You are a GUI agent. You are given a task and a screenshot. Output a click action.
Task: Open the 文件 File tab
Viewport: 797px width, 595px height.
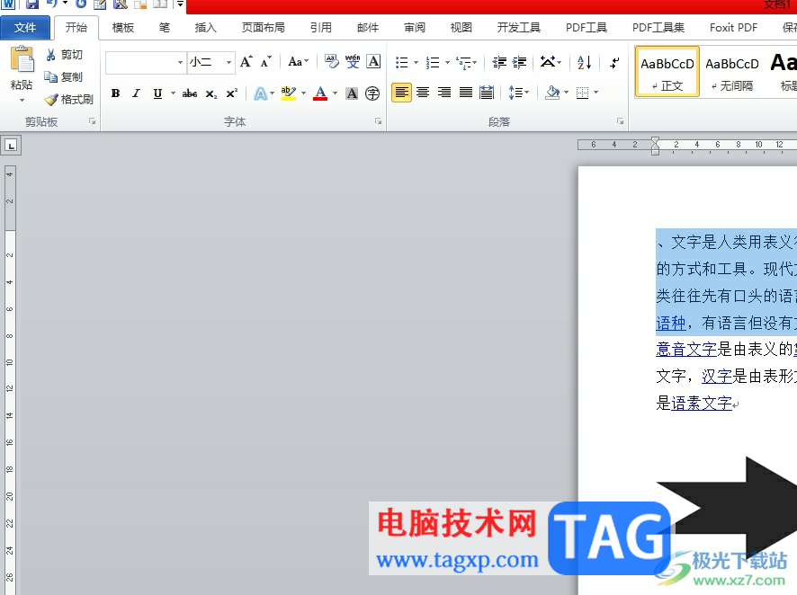[25, 28]
